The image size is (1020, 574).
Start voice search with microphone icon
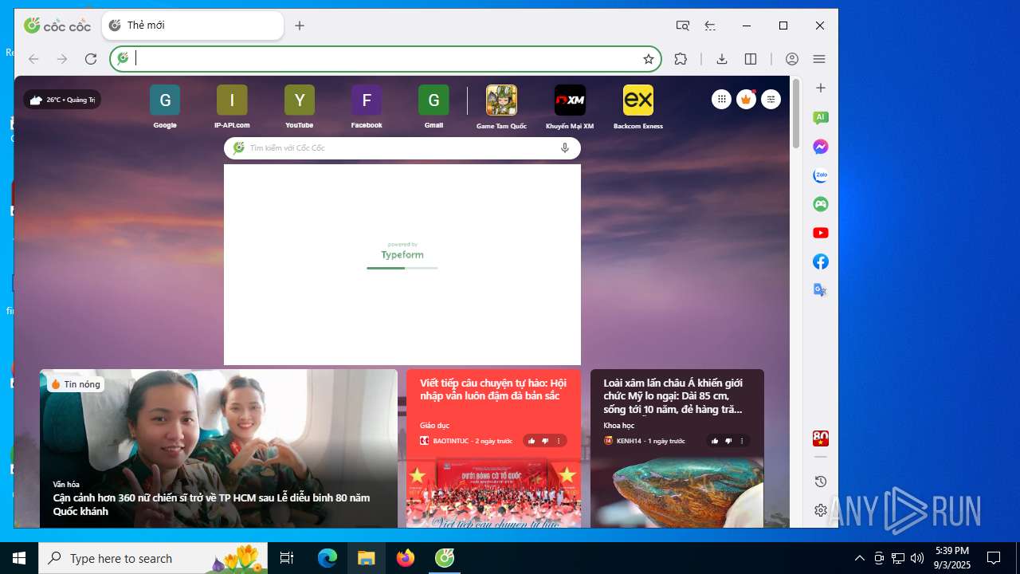coord(565,148)
